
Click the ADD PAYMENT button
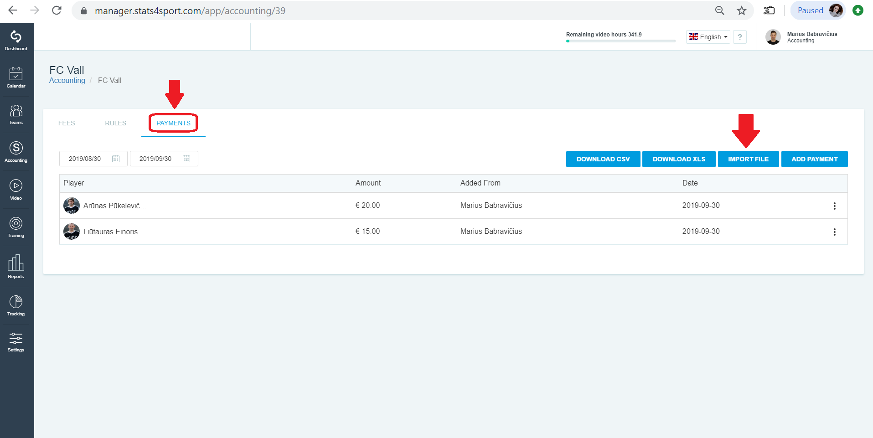(x=815, y=159)
